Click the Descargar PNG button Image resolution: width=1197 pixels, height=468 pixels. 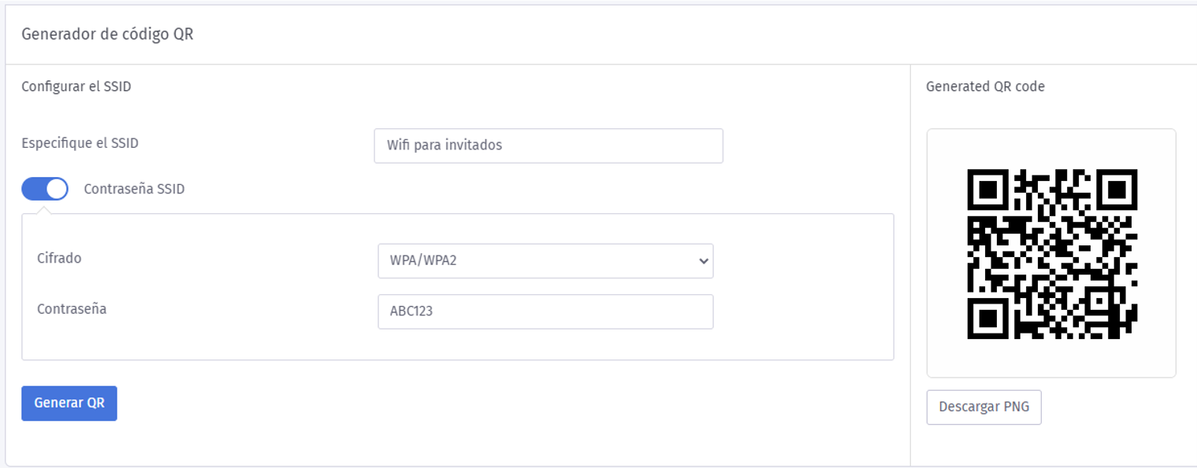(x=983, y=407)
